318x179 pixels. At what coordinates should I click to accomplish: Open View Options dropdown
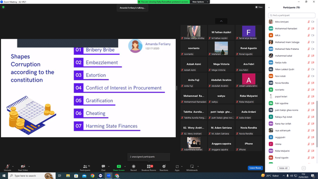tap(200, 2)
